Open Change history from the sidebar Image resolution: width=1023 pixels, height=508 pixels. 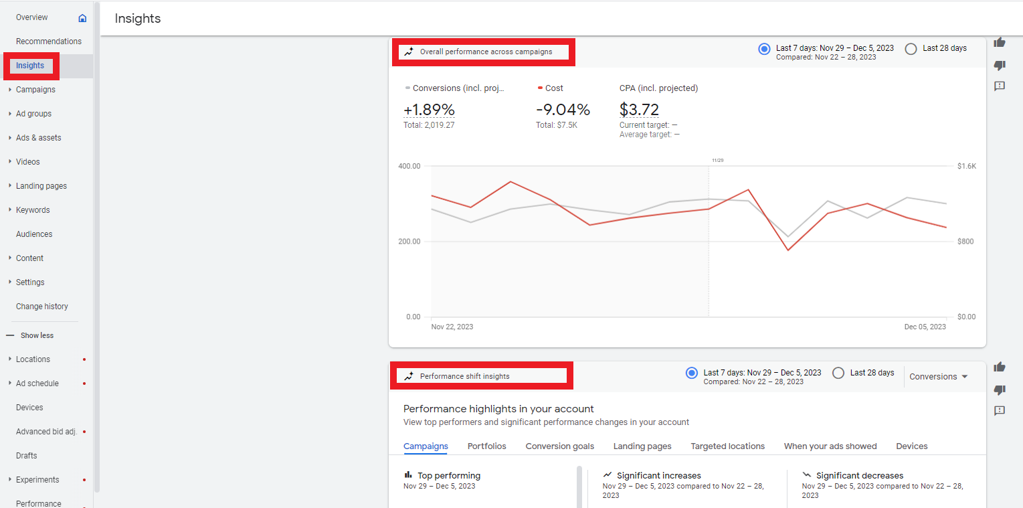coord(41,306)
